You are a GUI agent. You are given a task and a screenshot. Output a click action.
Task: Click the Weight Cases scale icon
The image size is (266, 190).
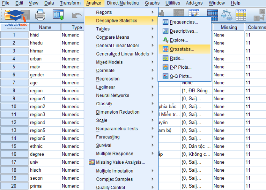[x=226, y=15]
